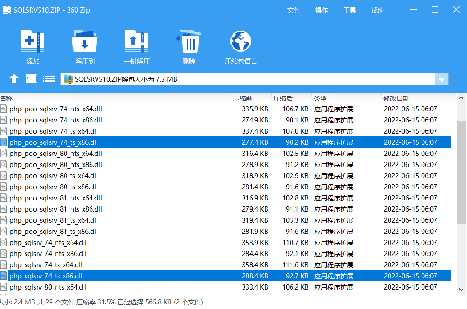Image resolution: width=467 pixels, height=309 pixels.
Task: Open the 工具 (Tools) menu
Action: pyautogui.click(x=350, y=10)
